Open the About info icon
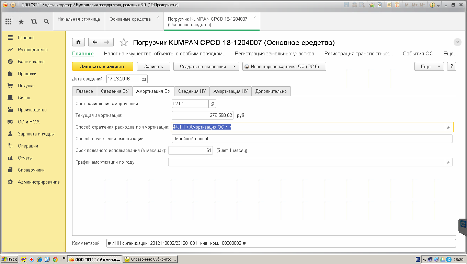 coord(432,5)
